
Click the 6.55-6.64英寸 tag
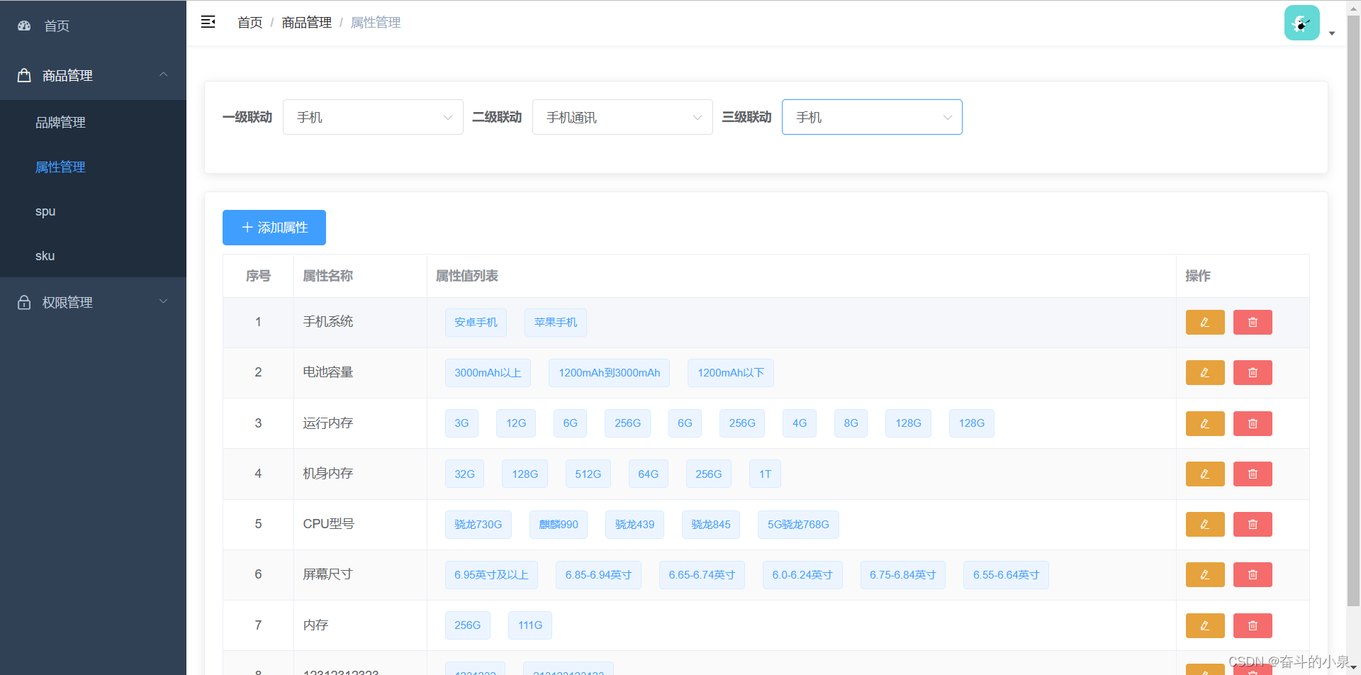tap(1006, 575)
